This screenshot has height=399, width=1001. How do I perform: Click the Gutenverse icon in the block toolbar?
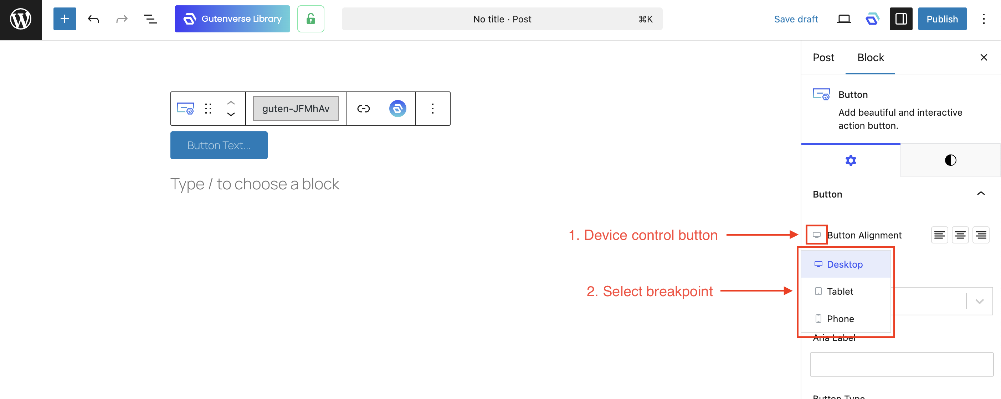[397, 109]
